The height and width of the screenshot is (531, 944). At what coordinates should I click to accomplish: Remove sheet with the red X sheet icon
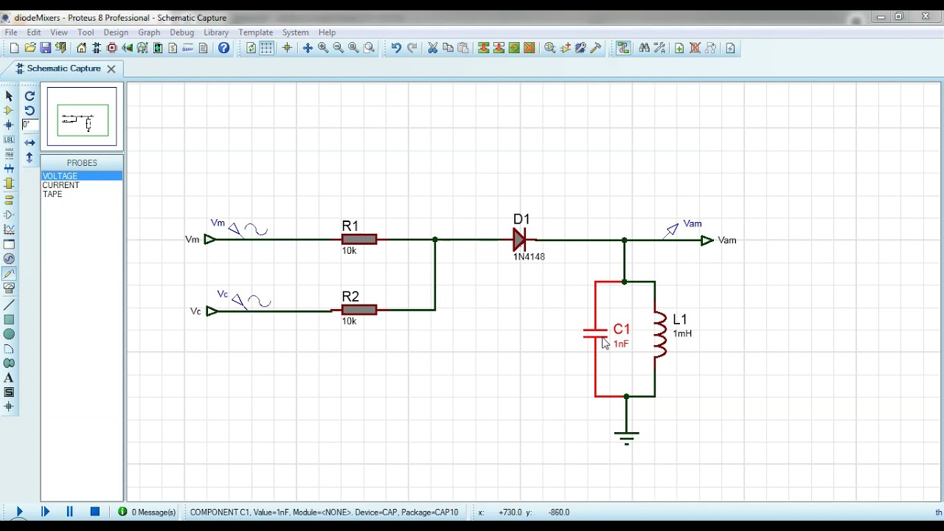[x=695, y=48]
